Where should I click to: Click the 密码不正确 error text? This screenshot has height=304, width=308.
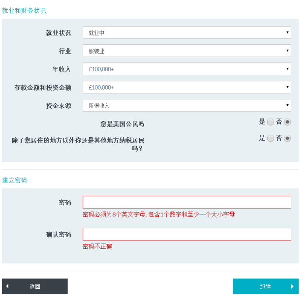(97, 246)
